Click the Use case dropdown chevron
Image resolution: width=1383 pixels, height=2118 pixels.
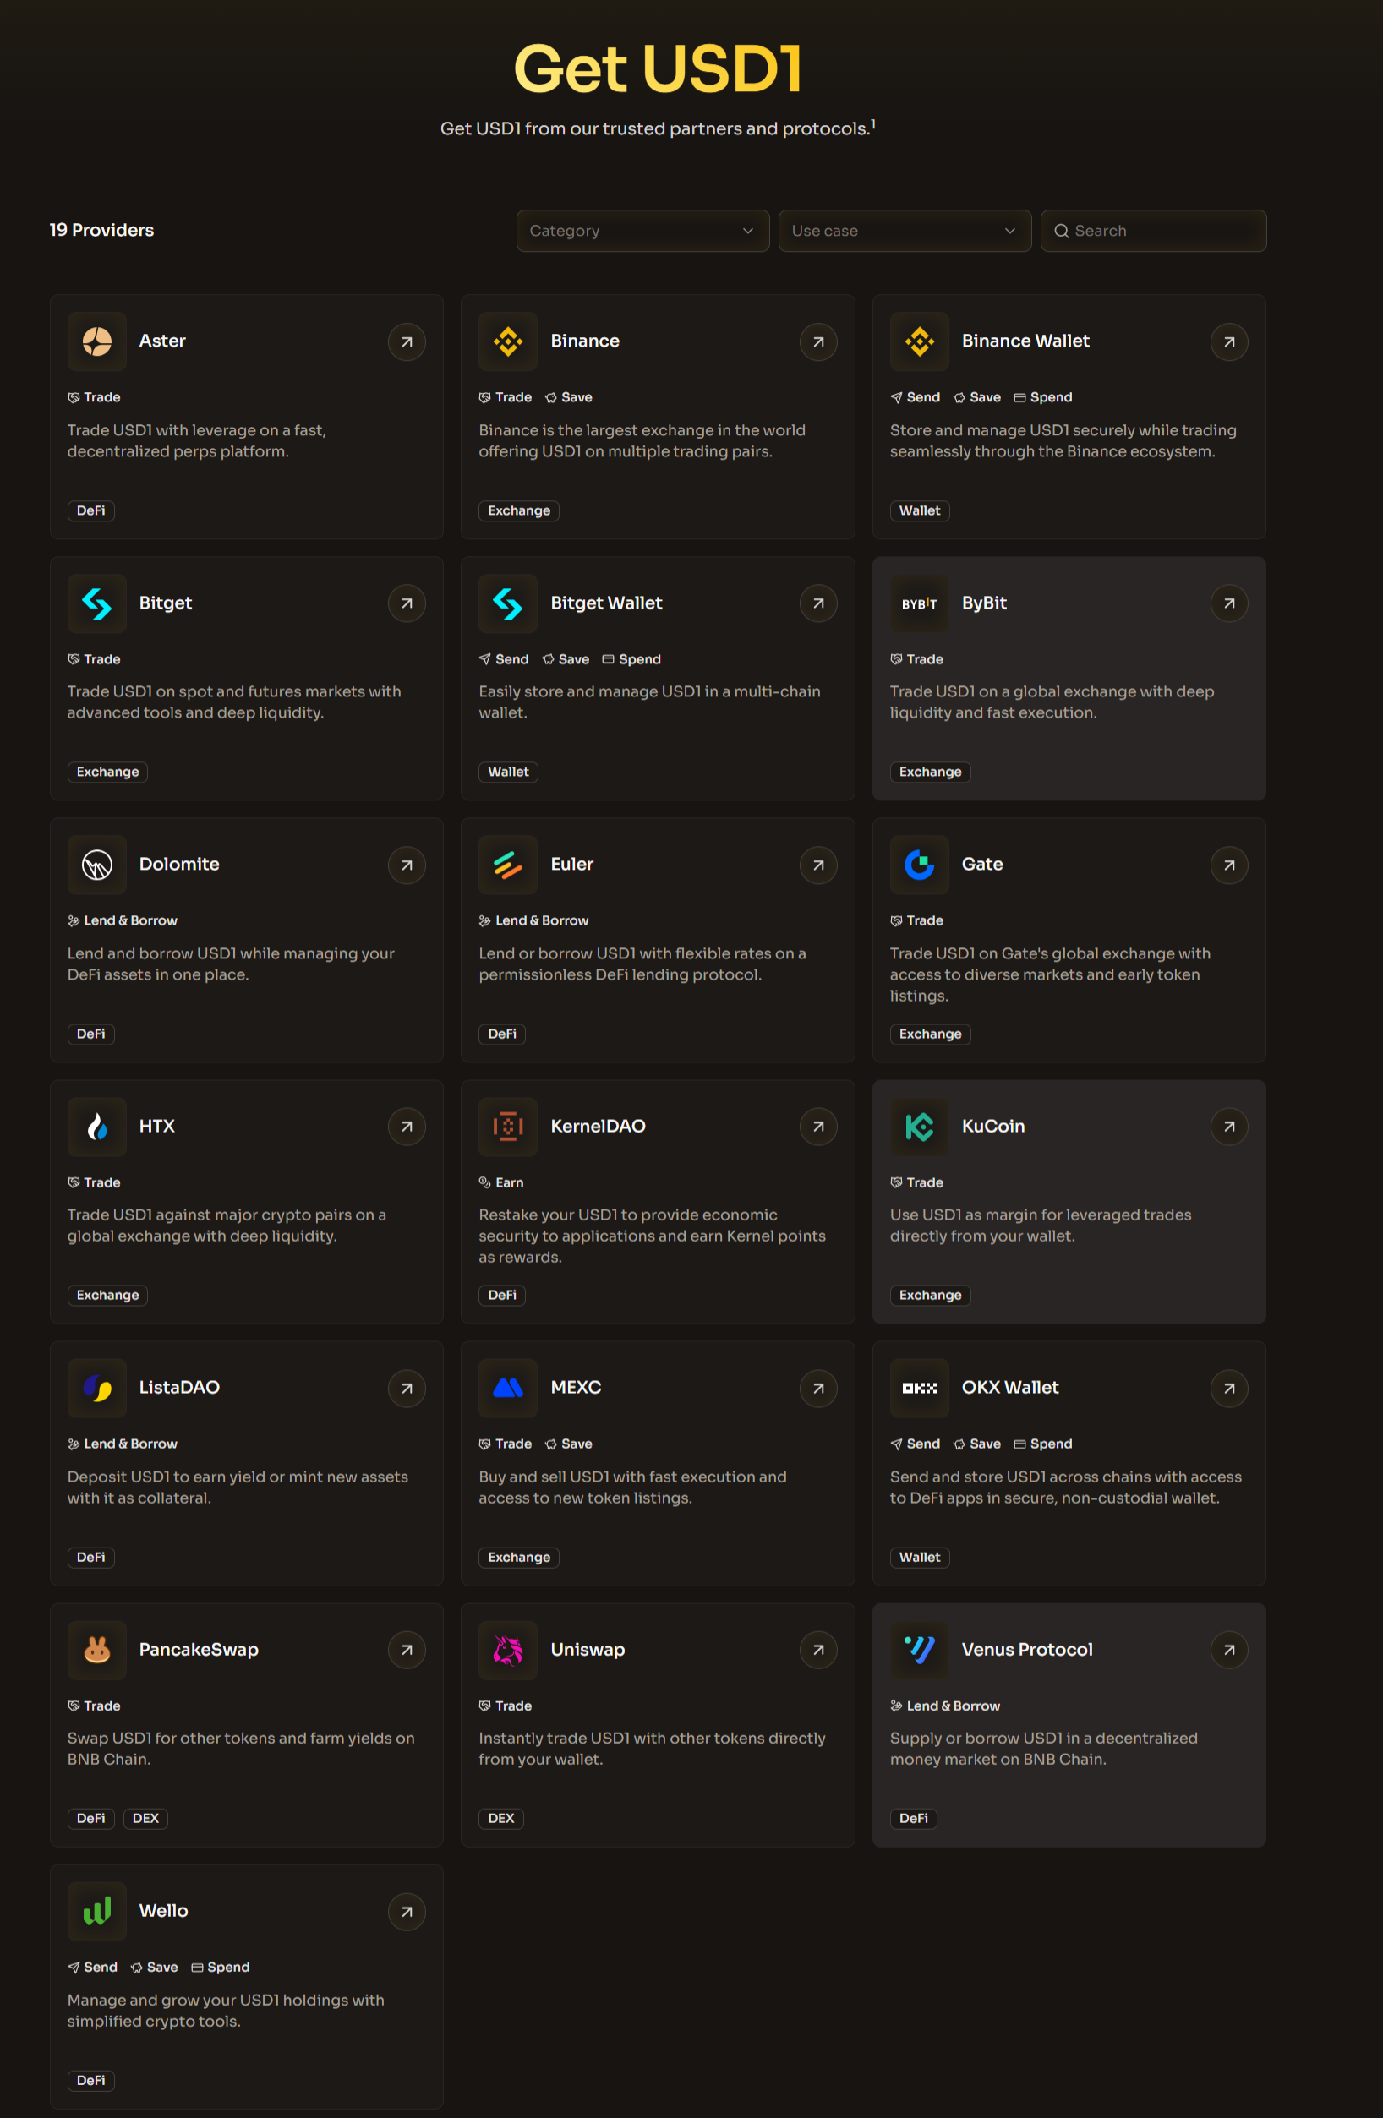pos(1010,231)
